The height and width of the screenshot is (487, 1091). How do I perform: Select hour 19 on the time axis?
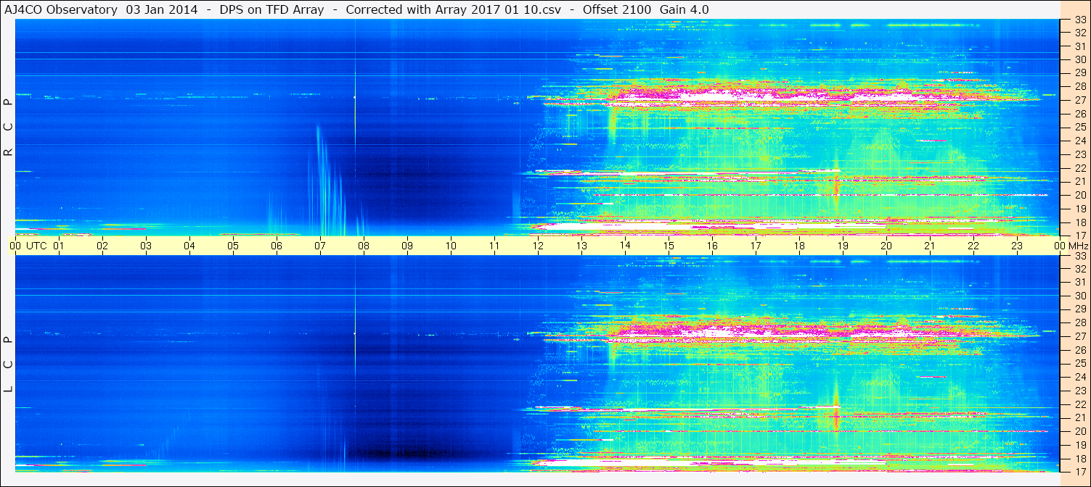tap(843, 246)
